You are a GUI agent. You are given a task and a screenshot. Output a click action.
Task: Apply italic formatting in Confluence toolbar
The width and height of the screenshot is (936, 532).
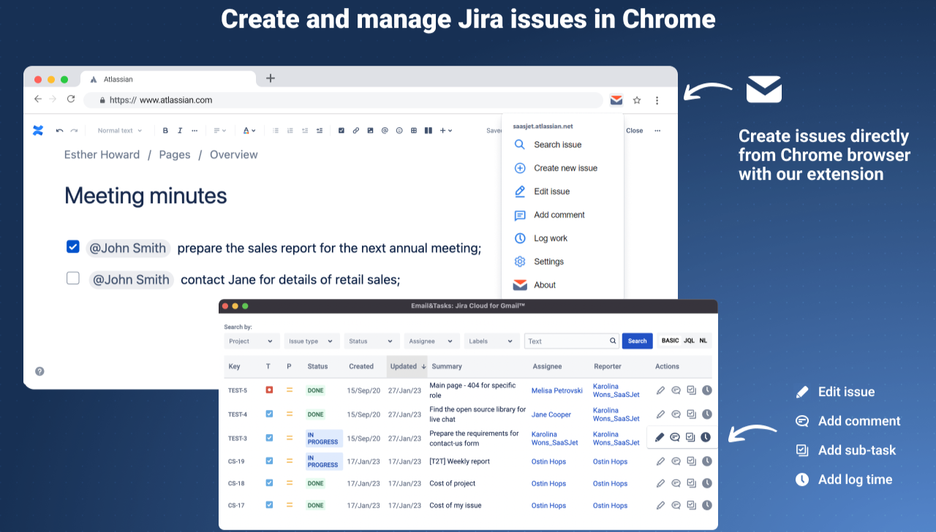tap(180, 131)
